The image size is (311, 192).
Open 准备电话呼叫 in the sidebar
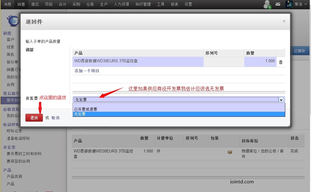click(18, 138)
